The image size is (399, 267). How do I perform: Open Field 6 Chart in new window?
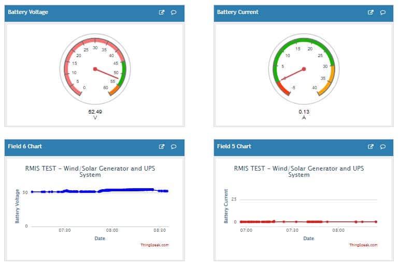pos(162,147)
